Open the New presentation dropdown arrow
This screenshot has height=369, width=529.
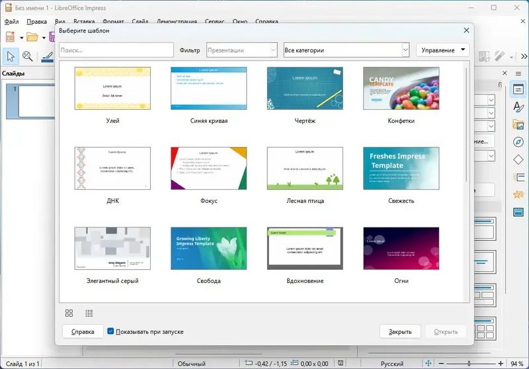[x=22, y=38]
